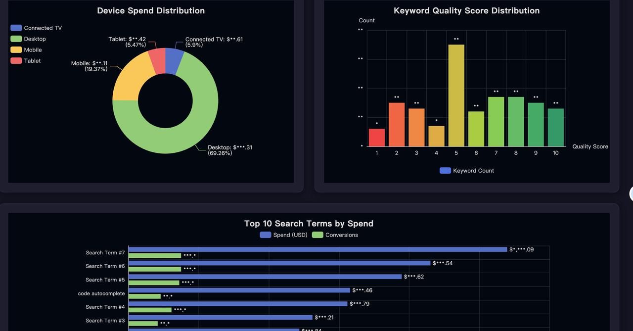The height and width of the screenshot is (331, 633).
Task: Select the tallest bar at quality score 5
Action: pos(455,94)
